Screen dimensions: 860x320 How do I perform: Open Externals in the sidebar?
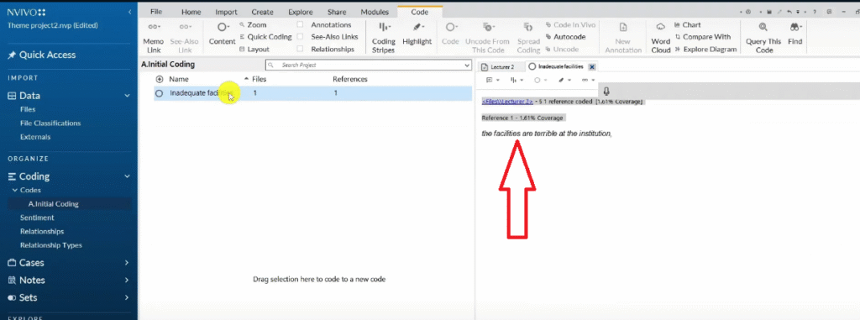pyautogui.click(x=35, y=137)
